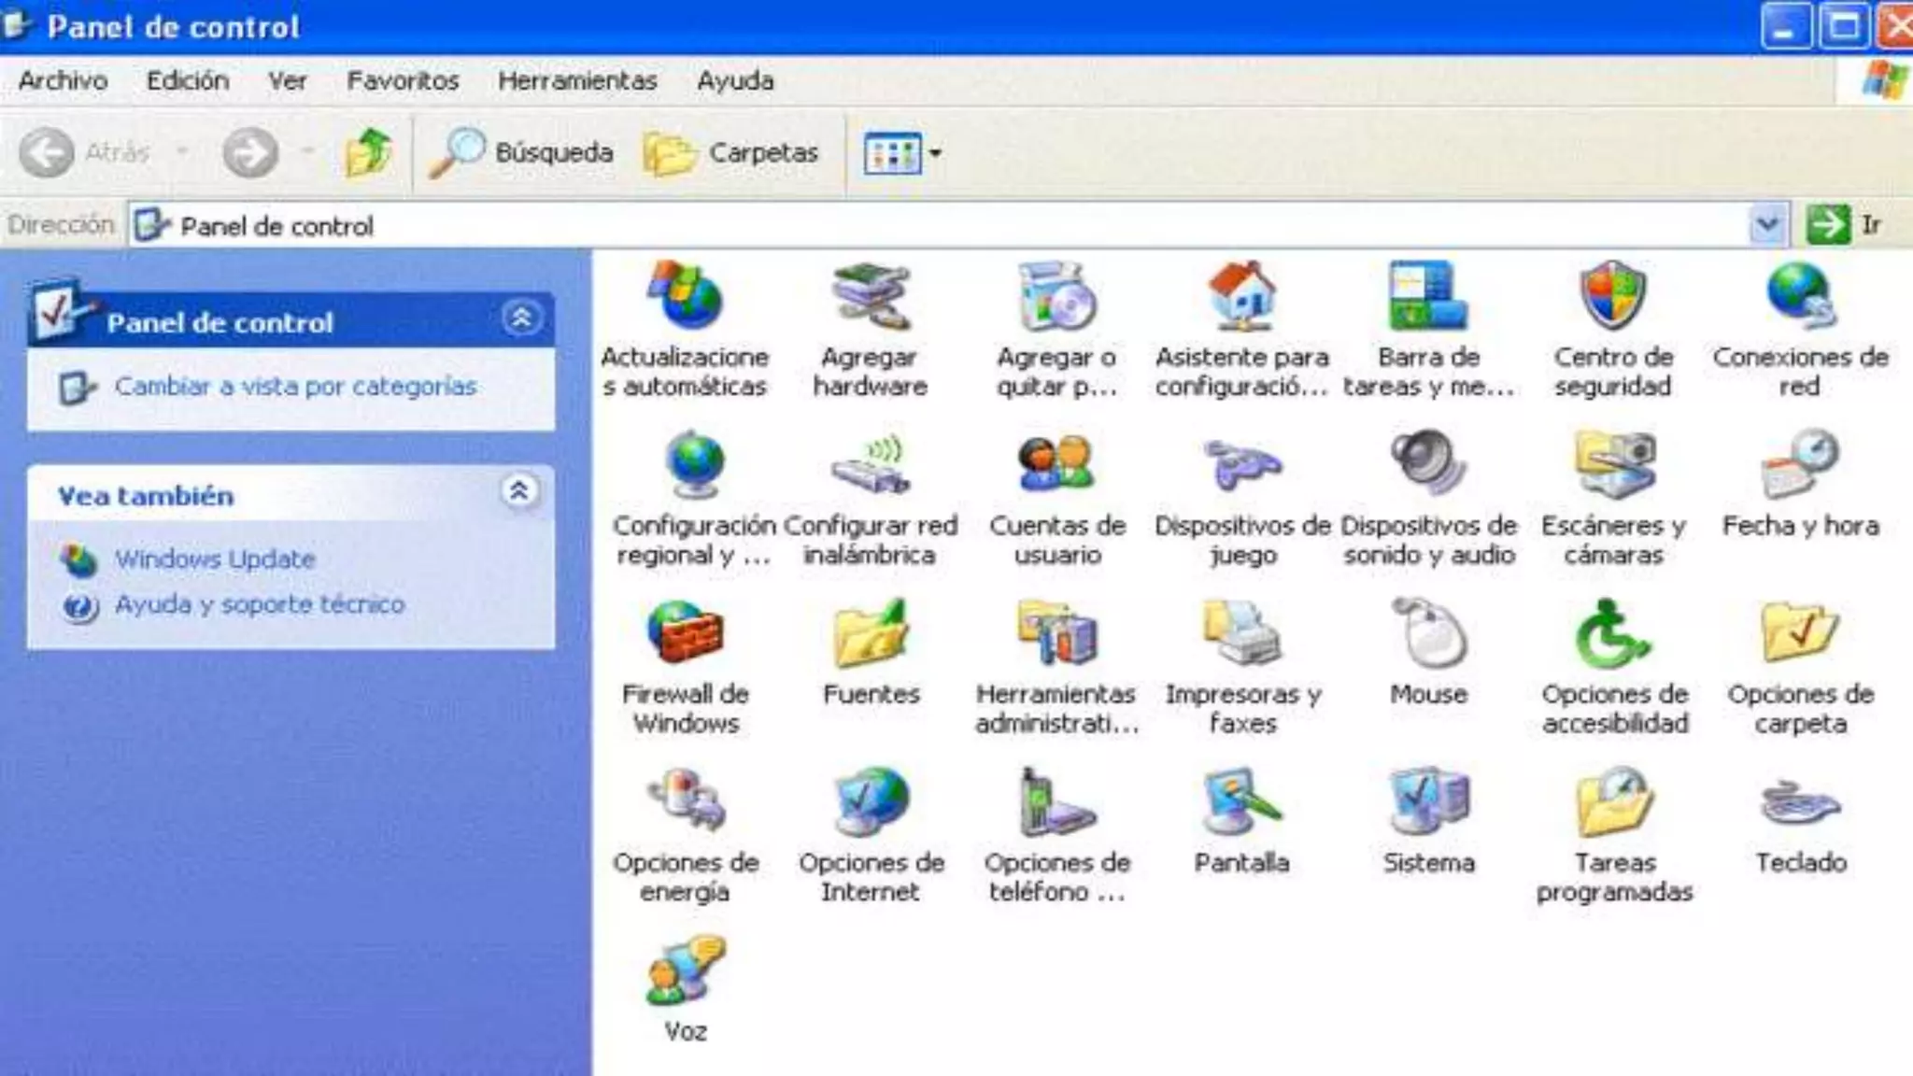The image size is (1913, 1076).
Task: Collapse the Panel de control sidebar section
Action: [x=521, y=319]
